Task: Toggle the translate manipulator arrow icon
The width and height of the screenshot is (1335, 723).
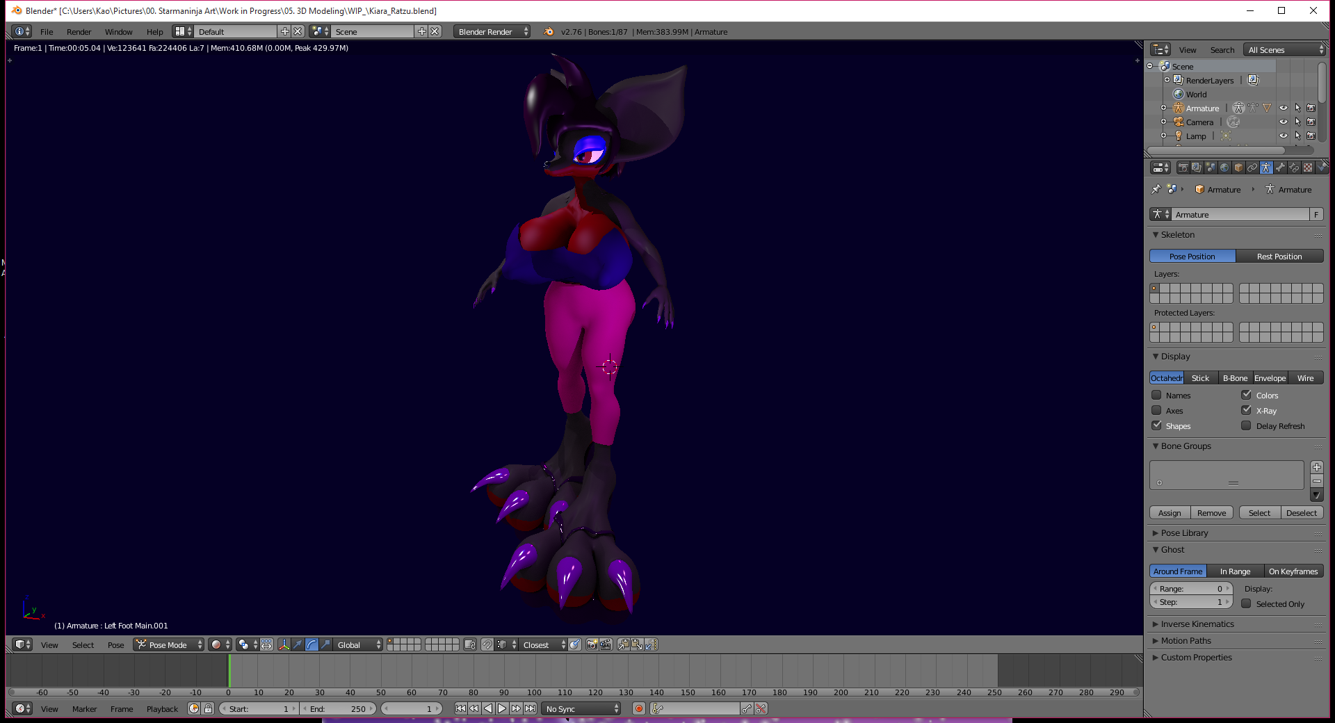Action: (298, 644)
